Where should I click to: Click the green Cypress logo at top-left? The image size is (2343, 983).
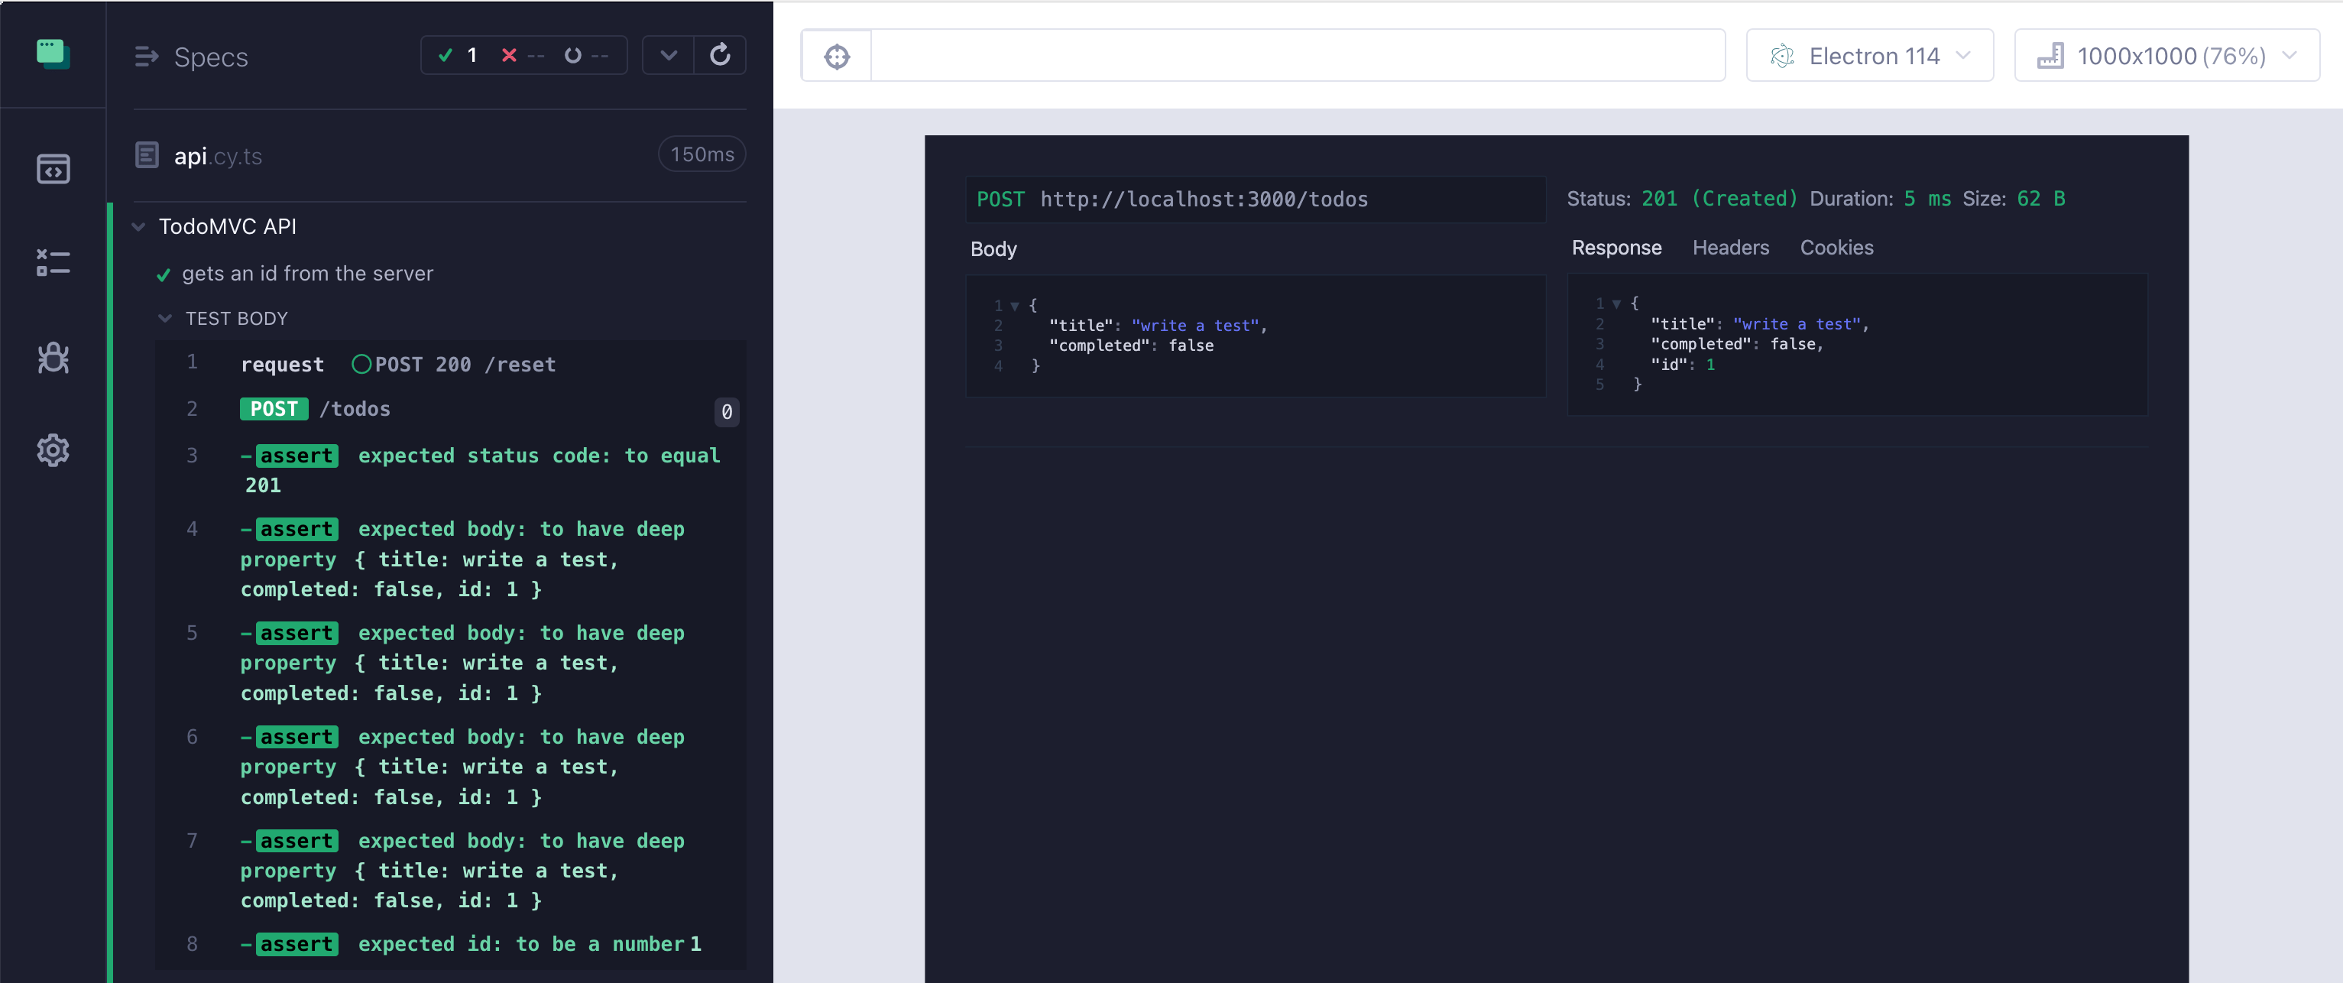tap(53, 54)
